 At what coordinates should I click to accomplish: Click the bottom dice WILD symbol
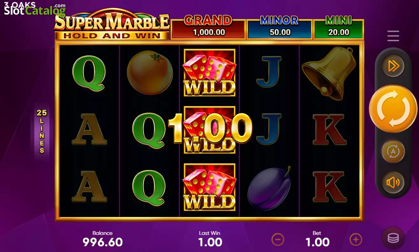(x=209, y=187)
